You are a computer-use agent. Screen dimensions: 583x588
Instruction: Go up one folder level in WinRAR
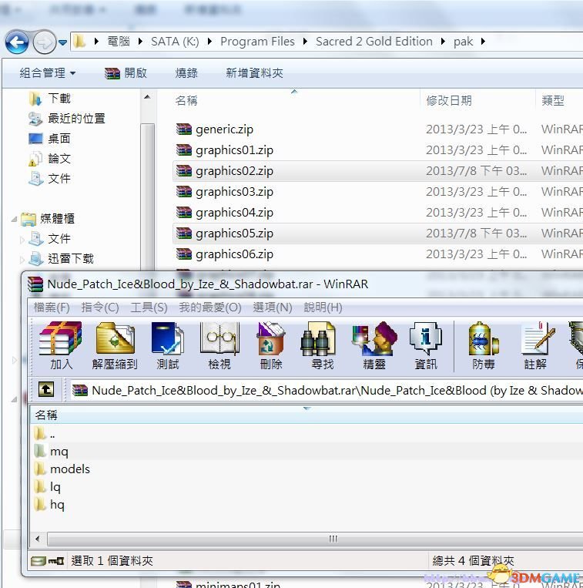[x=46, y=390]
